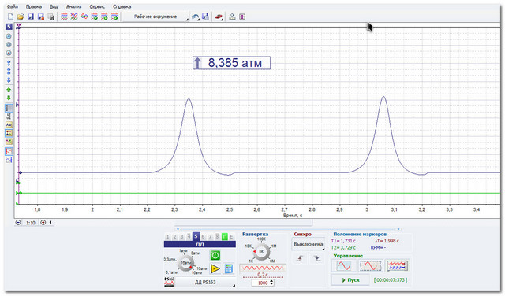Open a file with the folder icon

click(21, 17)
